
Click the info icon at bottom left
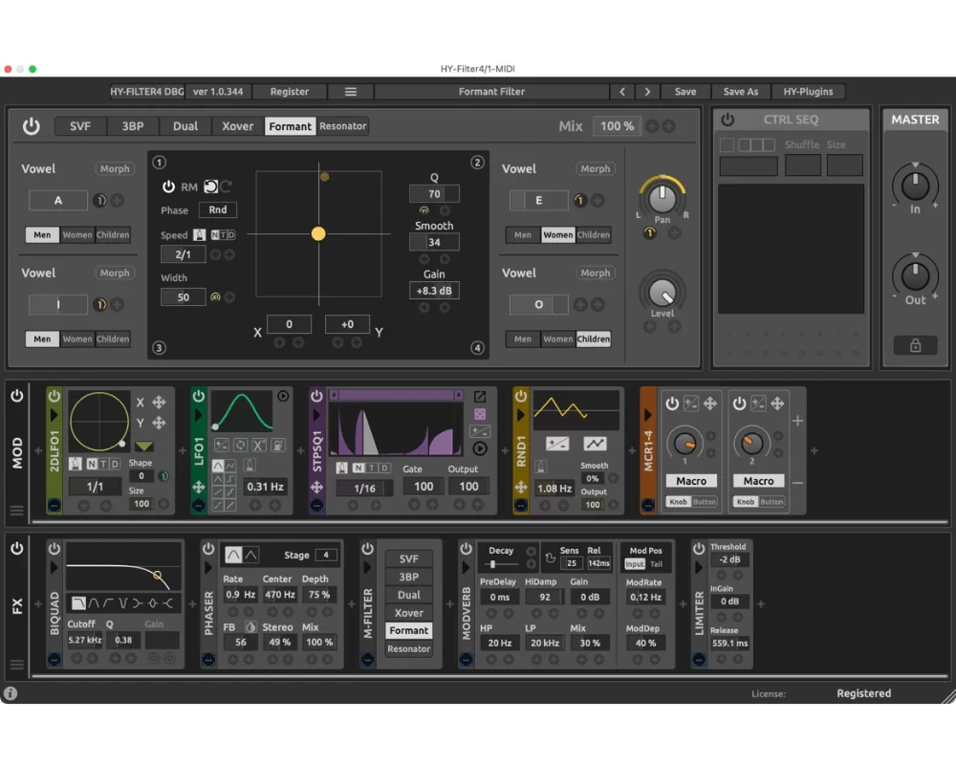click(11, 693)
